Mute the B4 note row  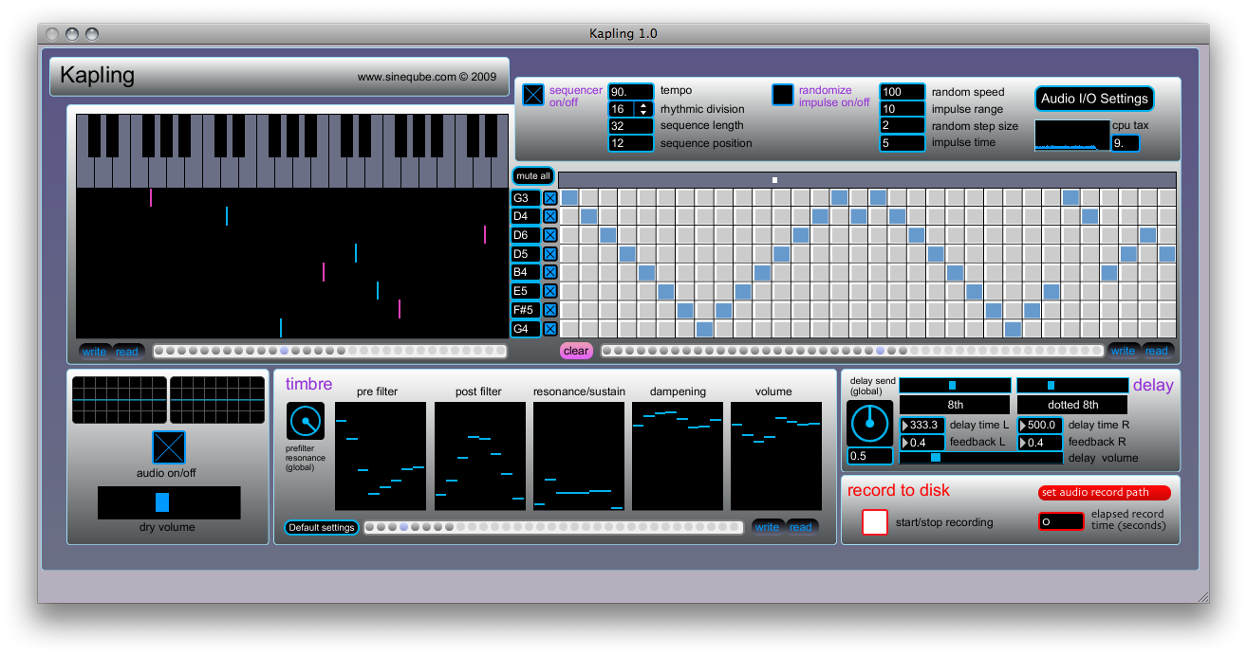pyautogui.click(x=549, y=273)
